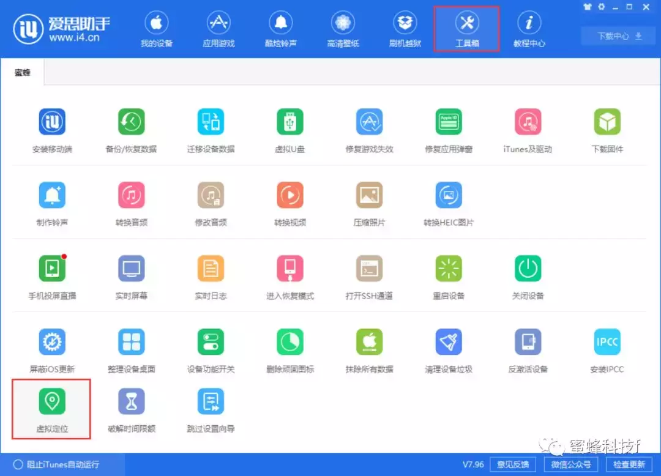This screenshot has height=476, width=661.
Task: Open the 虚拟定位 virtual location tool
Action: point(52,402)
